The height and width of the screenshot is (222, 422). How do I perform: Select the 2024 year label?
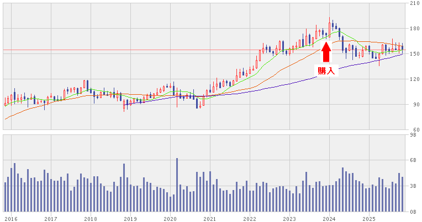click(x=329, y=218)
